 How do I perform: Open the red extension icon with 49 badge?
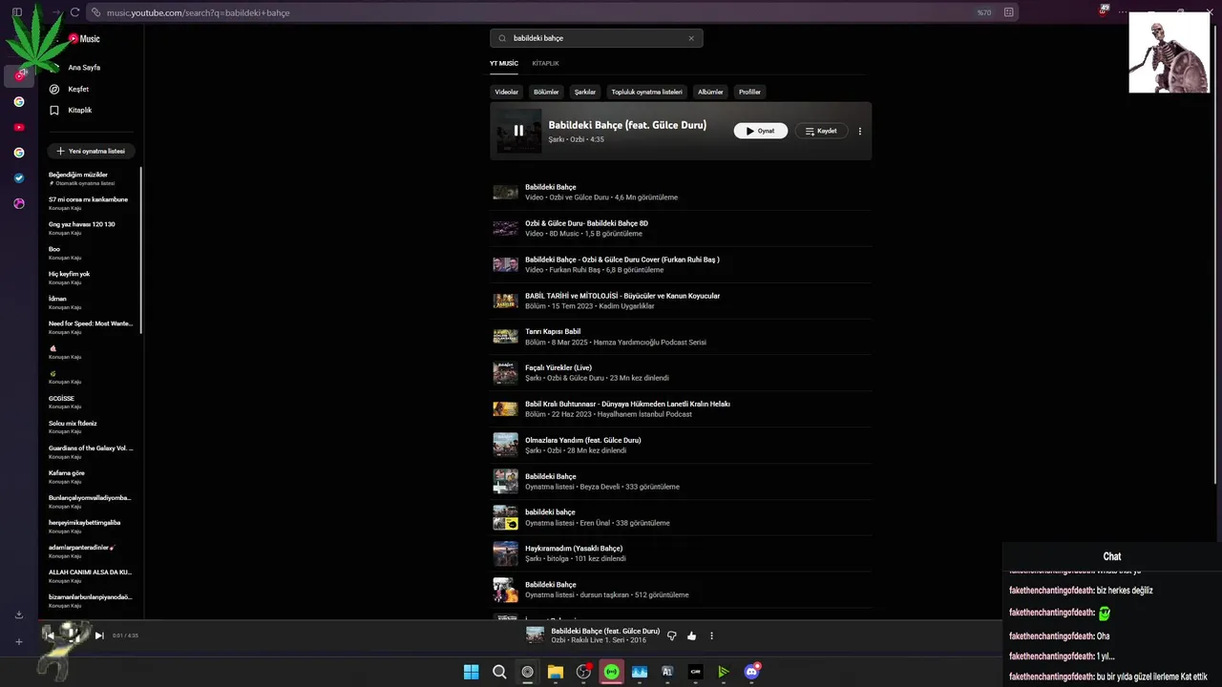click(x=1104, y=10)
